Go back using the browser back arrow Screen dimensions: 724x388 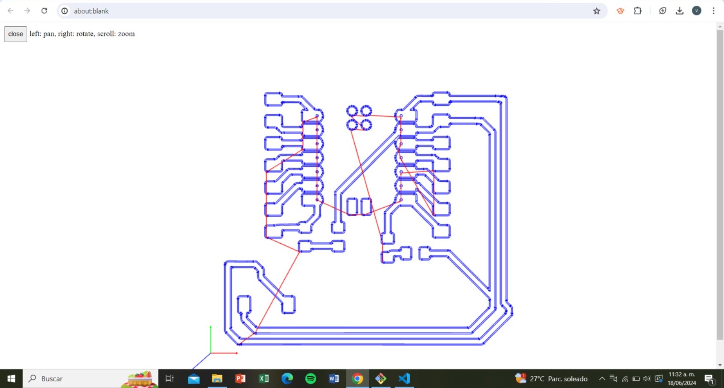point(10,11)
